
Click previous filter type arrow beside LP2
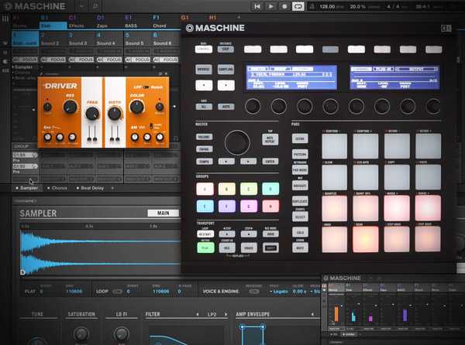click(x=198, y=314)
